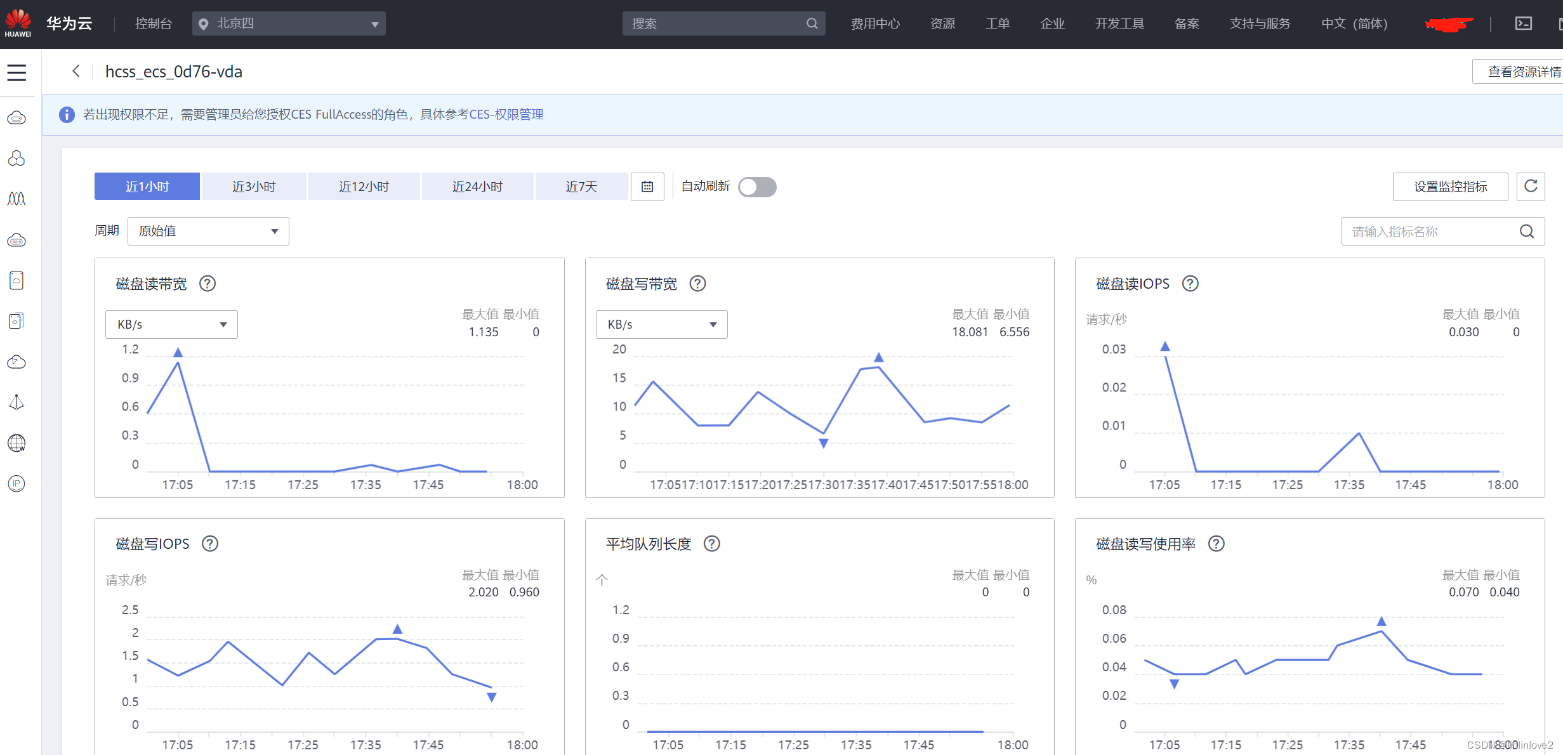Viewport: 1563px width, 755px height.
Task: Show help for 磁盘读写使用率
Action: [x=1217, y=544]
